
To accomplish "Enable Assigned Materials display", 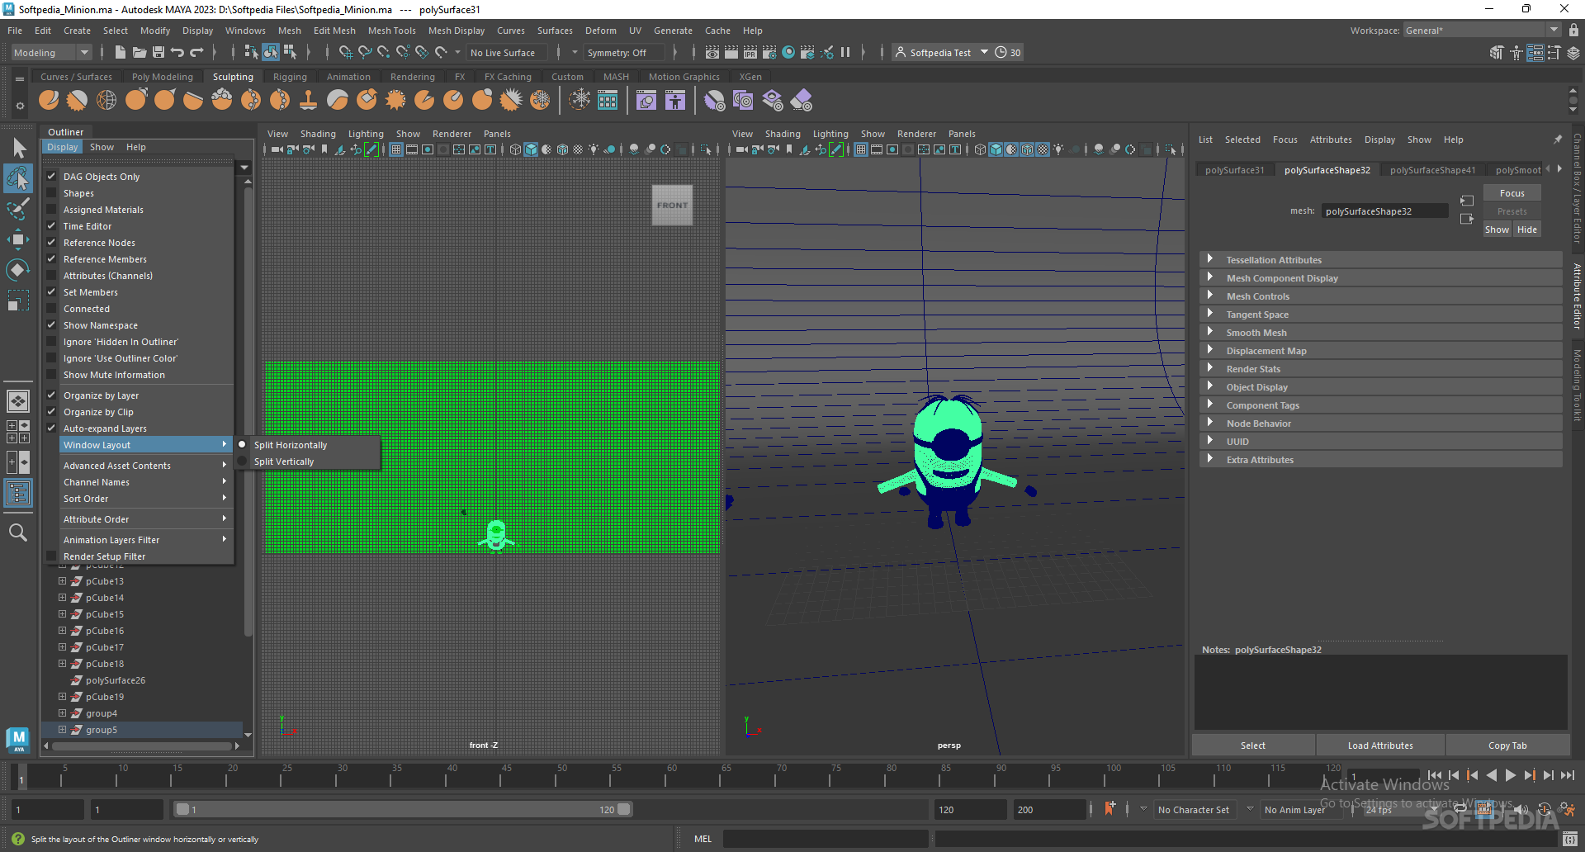I will (x=51, y=210).
